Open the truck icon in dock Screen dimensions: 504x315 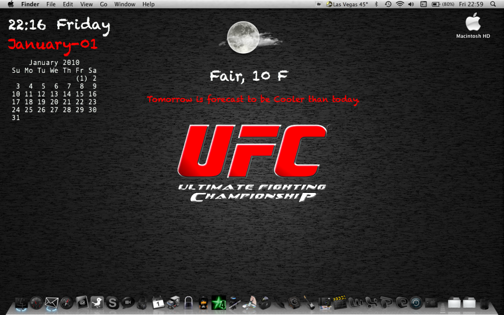pos(173,303)
